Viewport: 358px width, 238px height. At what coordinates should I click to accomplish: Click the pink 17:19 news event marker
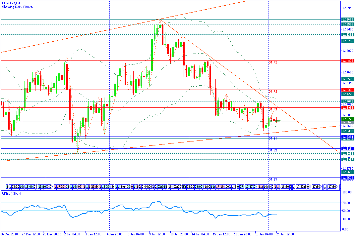point(220,187)
